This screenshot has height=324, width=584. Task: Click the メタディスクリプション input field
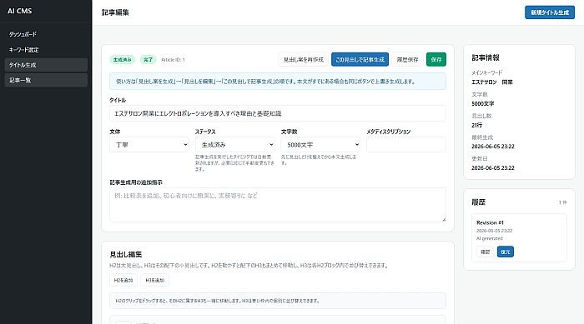406,145
